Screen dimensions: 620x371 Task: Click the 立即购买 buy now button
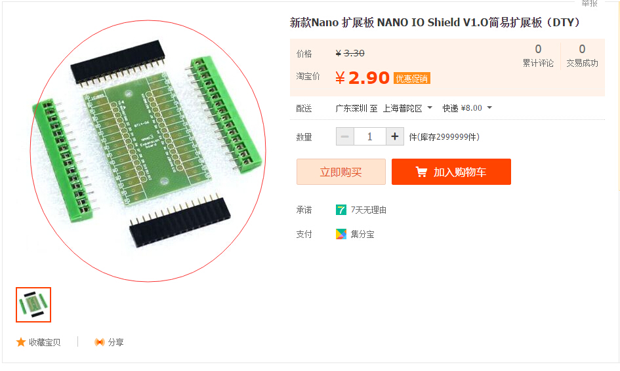pos(341,172)
